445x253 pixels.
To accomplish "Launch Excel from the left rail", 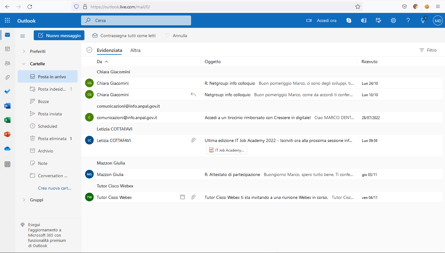I will click(x=7, y=120).
